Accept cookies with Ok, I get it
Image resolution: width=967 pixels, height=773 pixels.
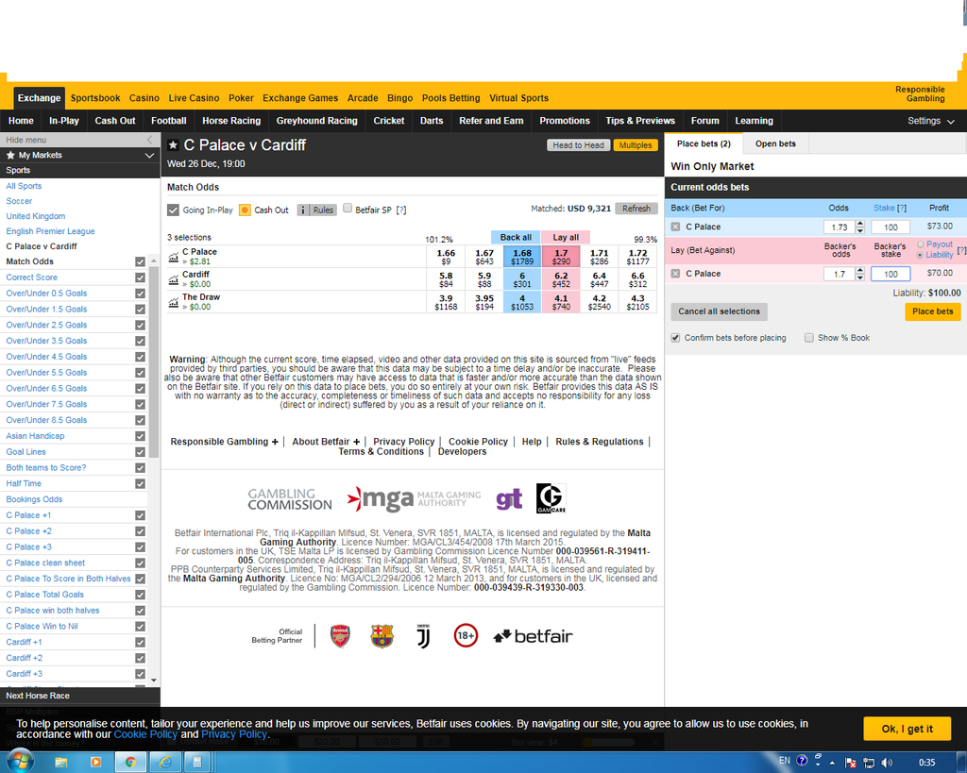(x=907, y=729)
